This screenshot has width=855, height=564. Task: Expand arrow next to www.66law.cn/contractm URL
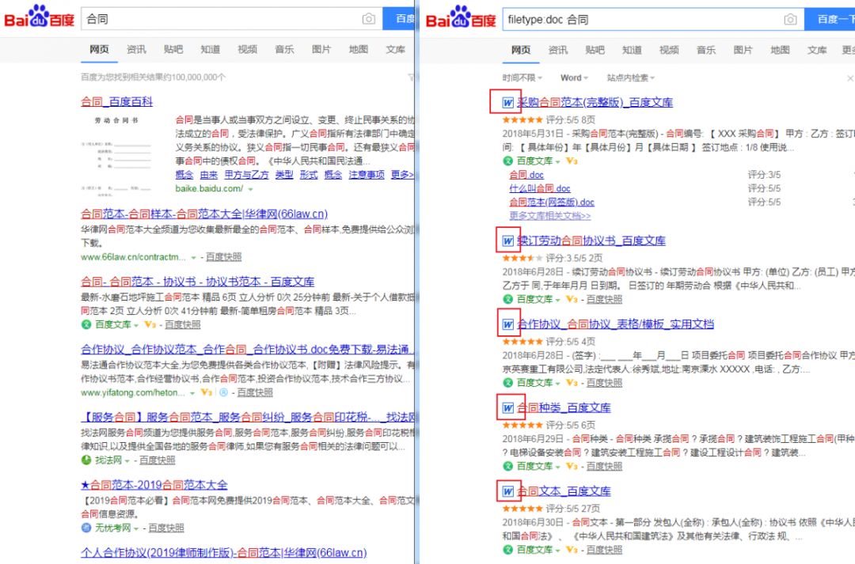[x=193, y=257]
